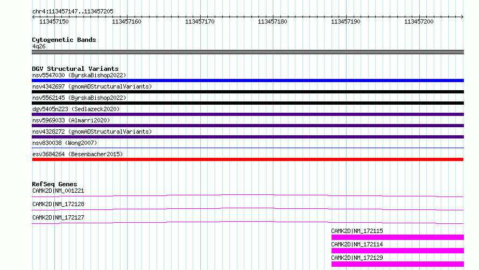Click the black nsv5562145 variant bar
This screenshot has height=270, width=479.
248,103
